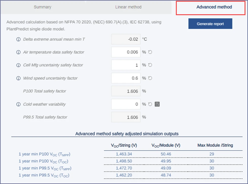Click the Generate report button
The width and height of the screenshot is (248, 184).
pos(210,24)
